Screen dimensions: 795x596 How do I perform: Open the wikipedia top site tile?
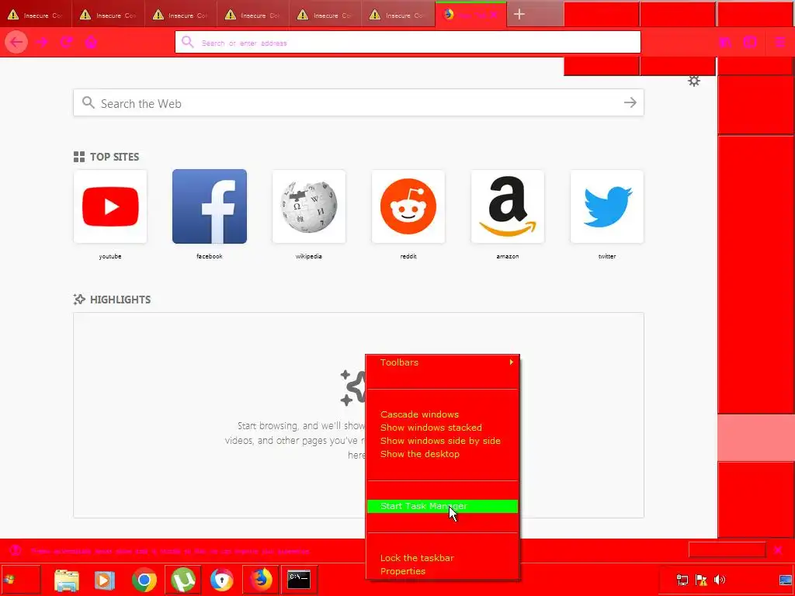[x=309, y=206]
